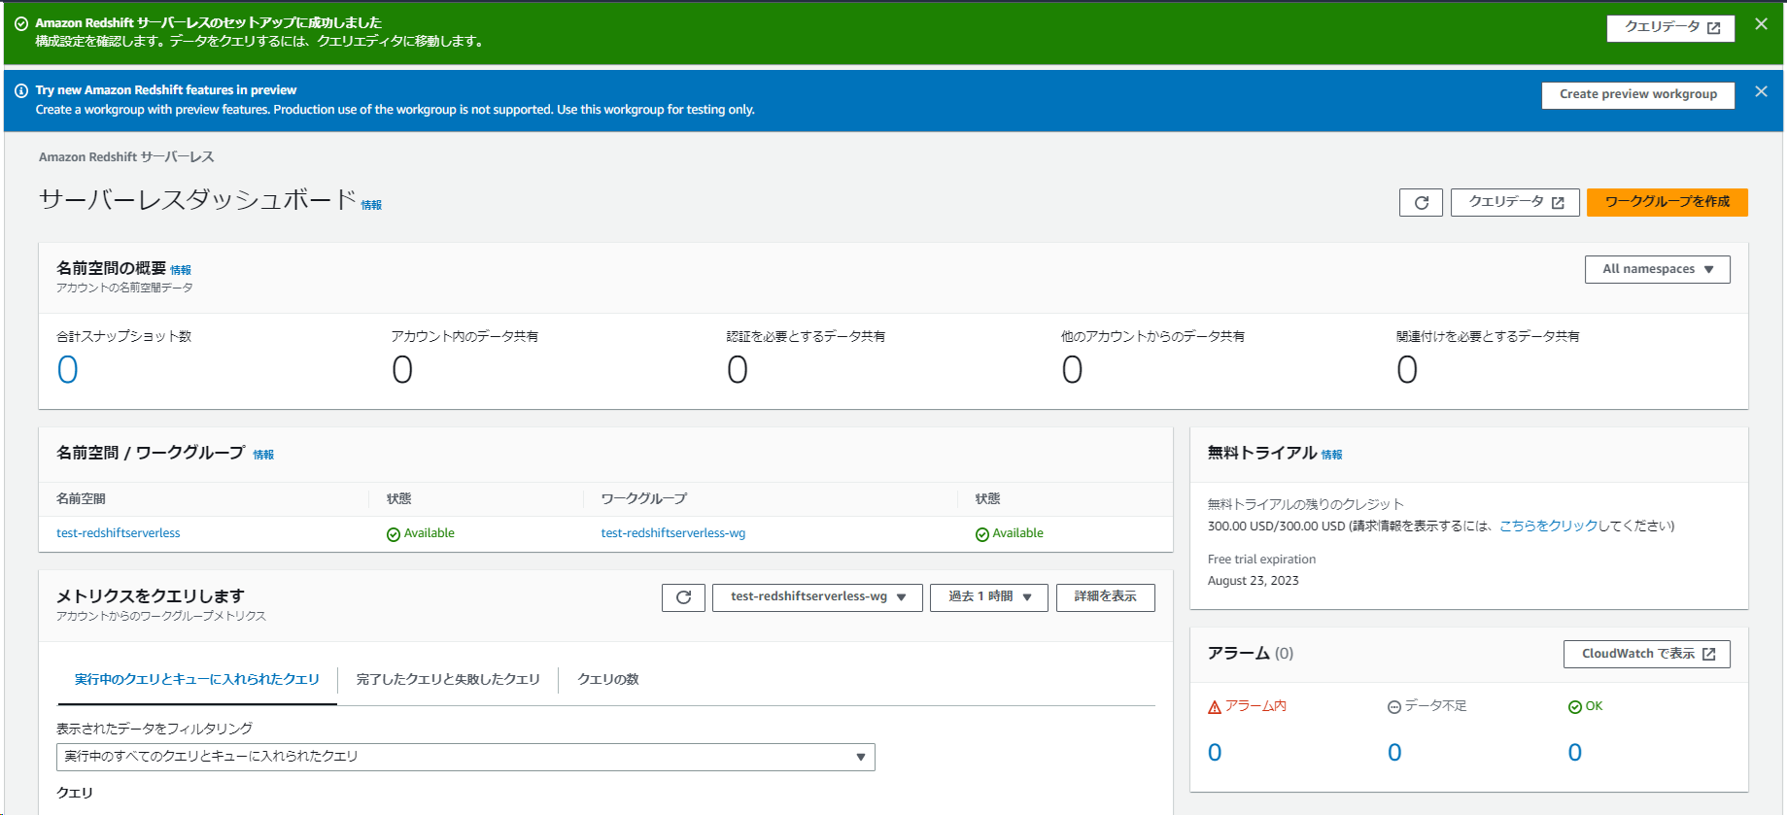Click 詳細を表示 button
The width and height of the screenshot is (1787, 815).
pos(1106,597)
